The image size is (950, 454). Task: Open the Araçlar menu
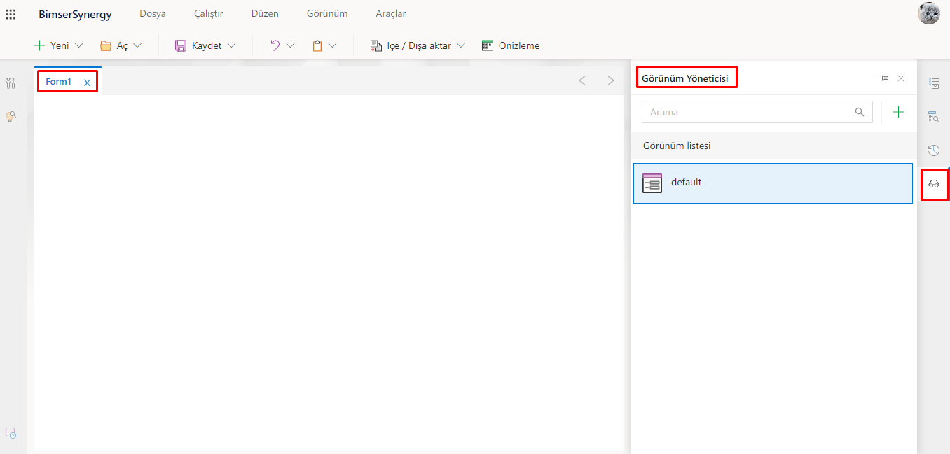click(390, 14)
